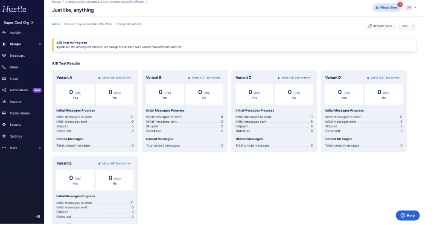The image size is (443, 225).
Task: Expand the More menu chevron
Action: [40, 147]
